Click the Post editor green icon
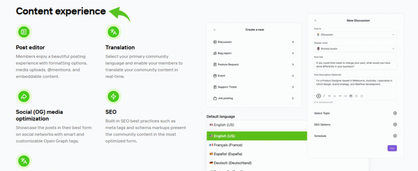This screenshot has height=171, width=418. pyautogui.click(x=24, y=31)
